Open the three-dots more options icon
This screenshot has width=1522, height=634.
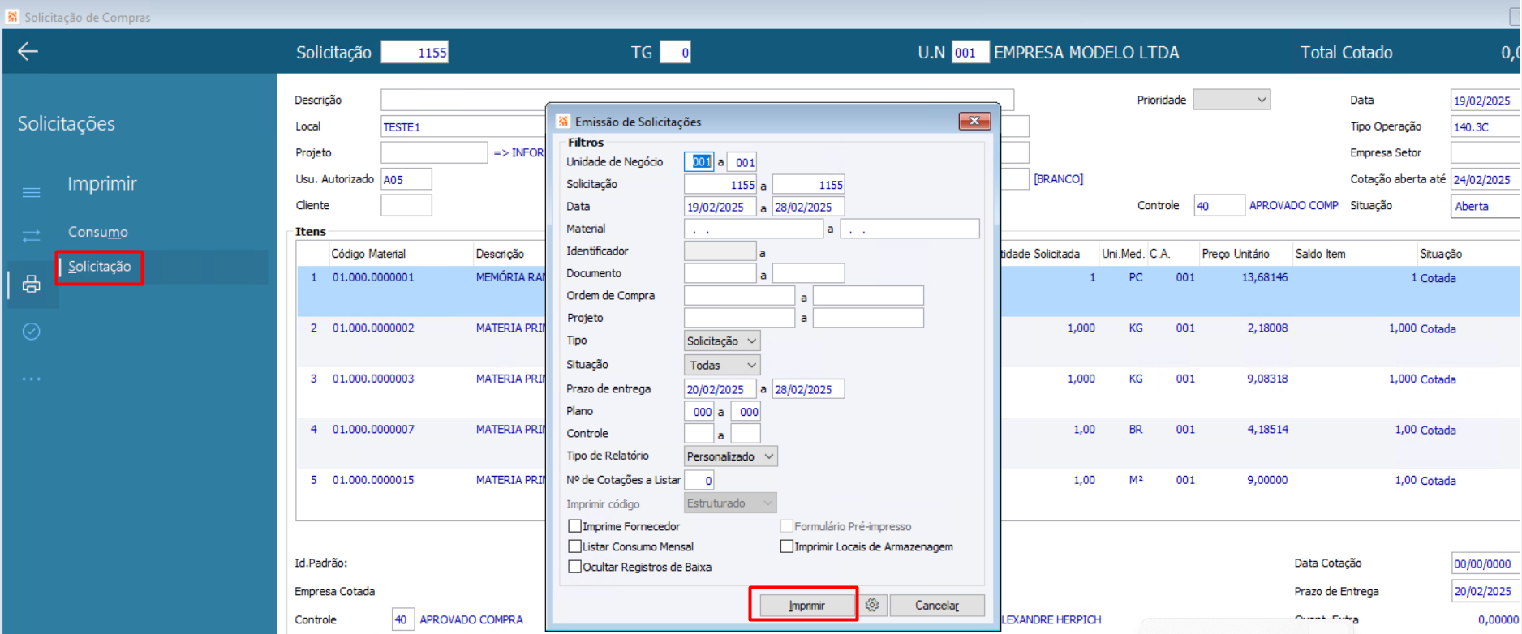[31, 379]
